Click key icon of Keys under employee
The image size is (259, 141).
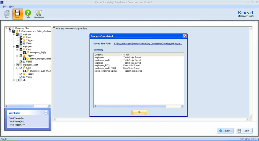pos(24,37)
